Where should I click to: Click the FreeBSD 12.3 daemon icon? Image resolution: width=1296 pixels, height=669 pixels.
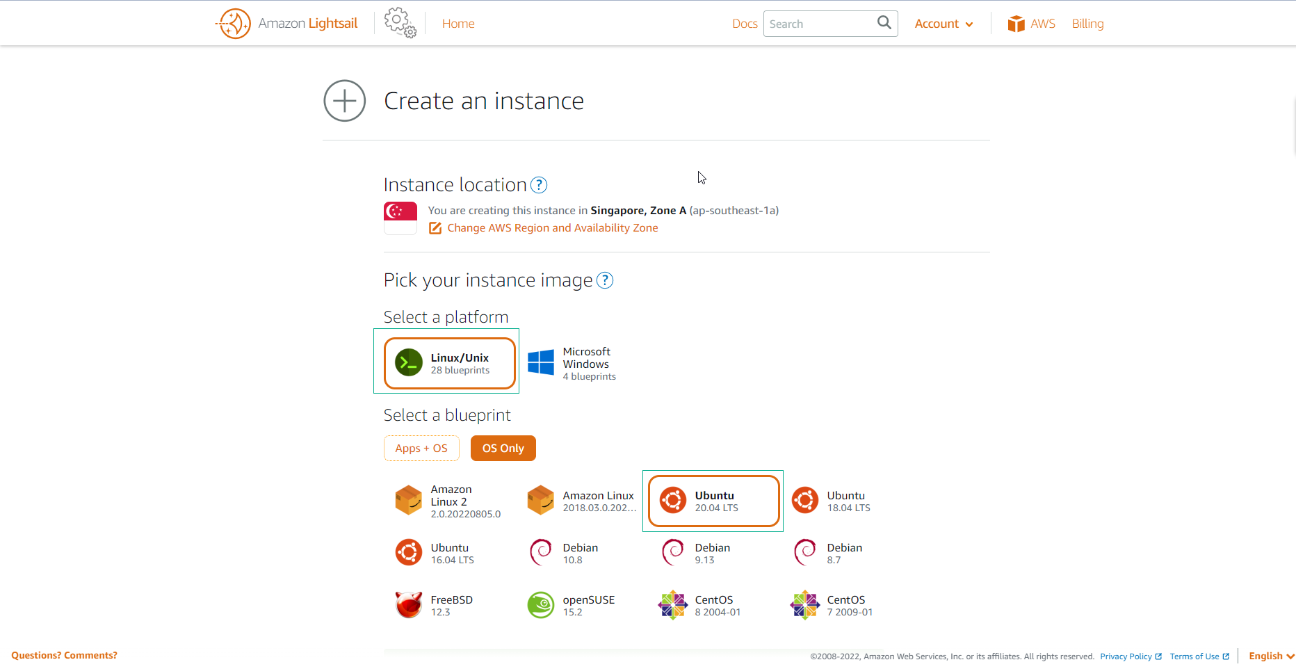[x=409, y=604]
